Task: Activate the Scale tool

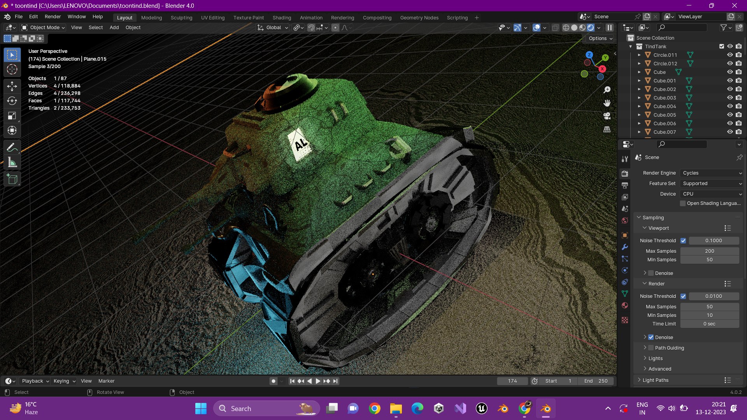Action: pyautogui.click(x=12, y=115)
